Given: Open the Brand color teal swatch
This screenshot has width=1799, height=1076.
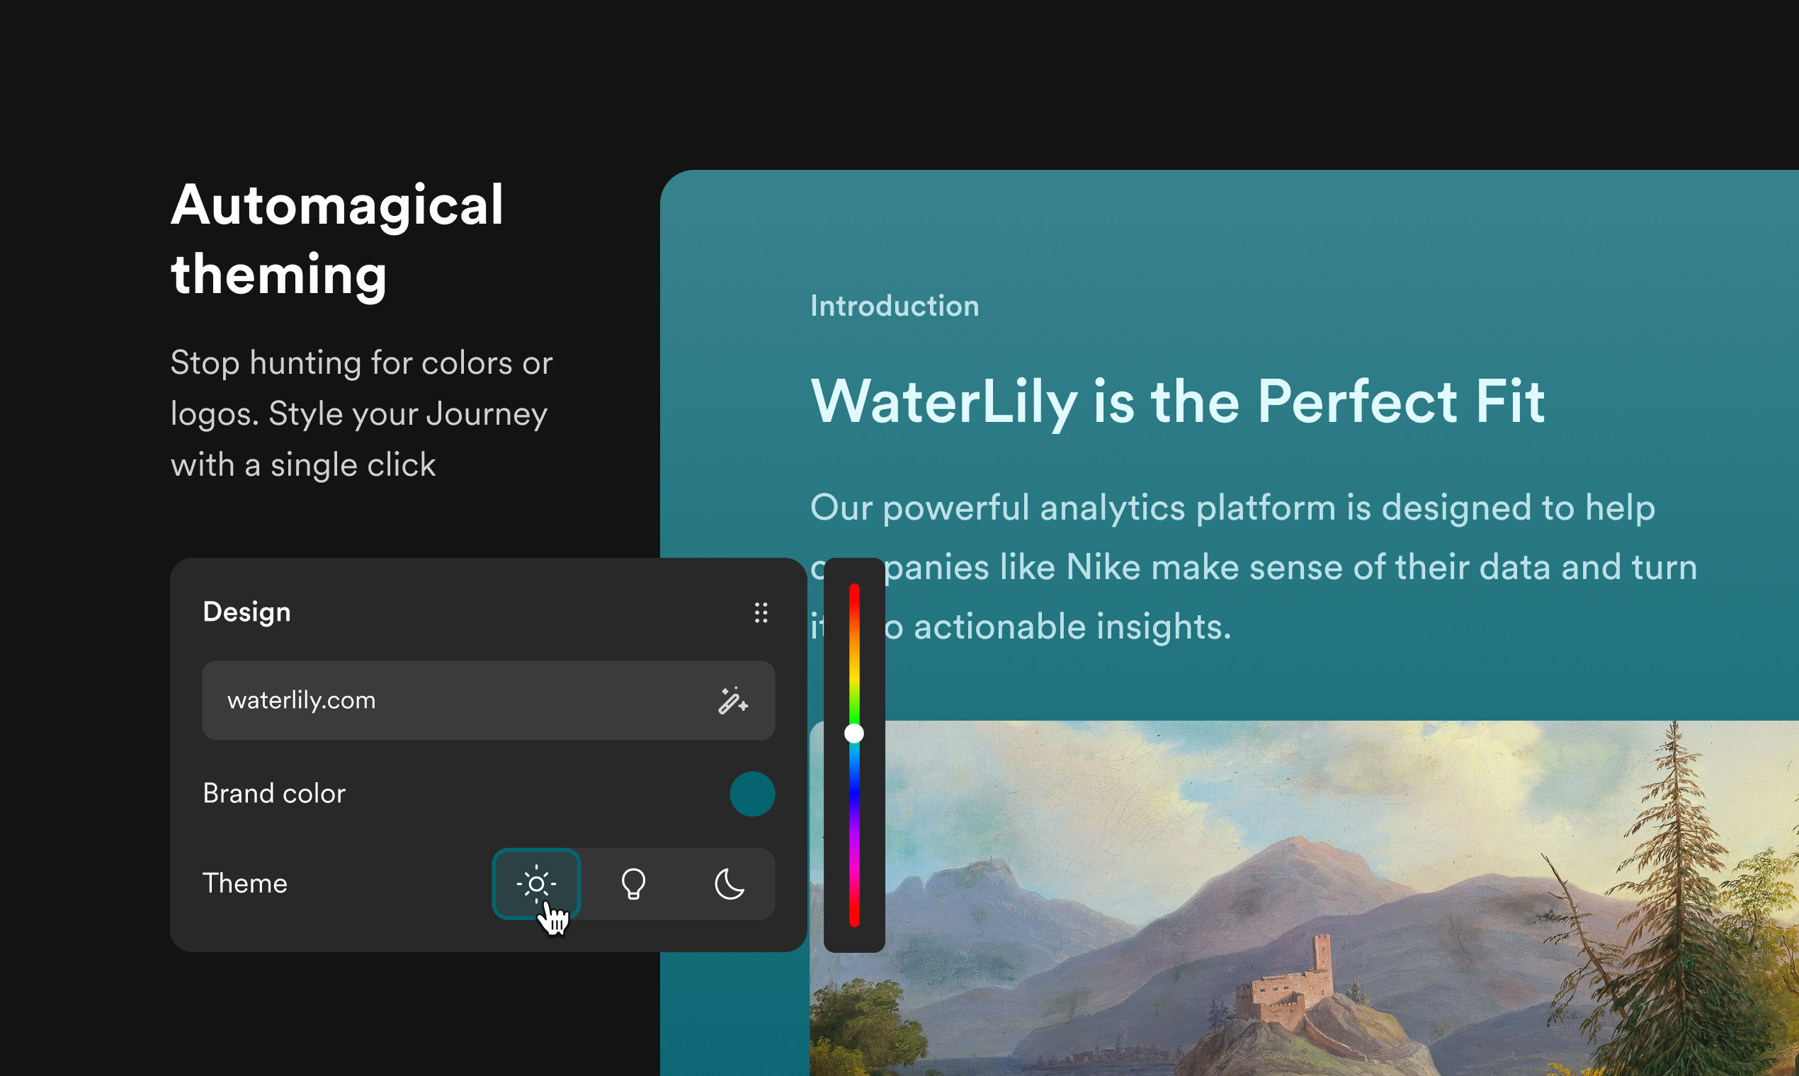Looking at the screenshot, I should point(751,794).
